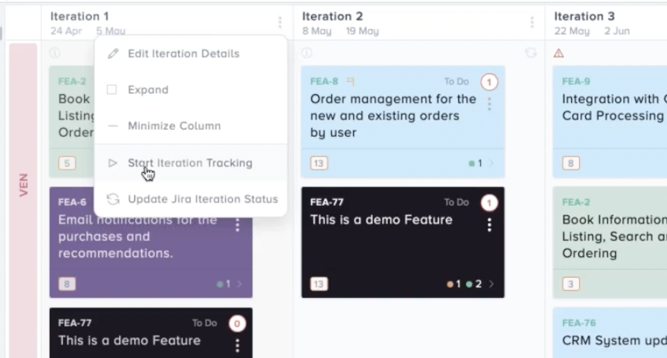This screenshot has width=667, height=358.
Task: Select Minimize Column from the menu
Action: point(174,126)
